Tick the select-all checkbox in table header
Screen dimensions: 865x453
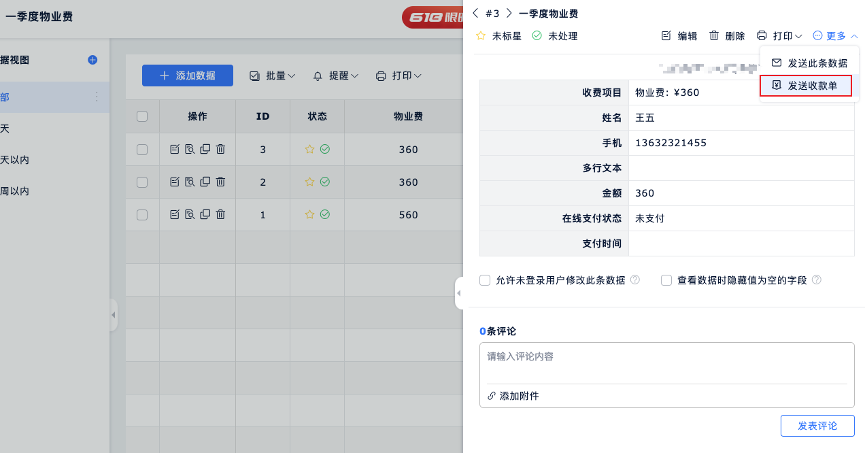(142, 116)
